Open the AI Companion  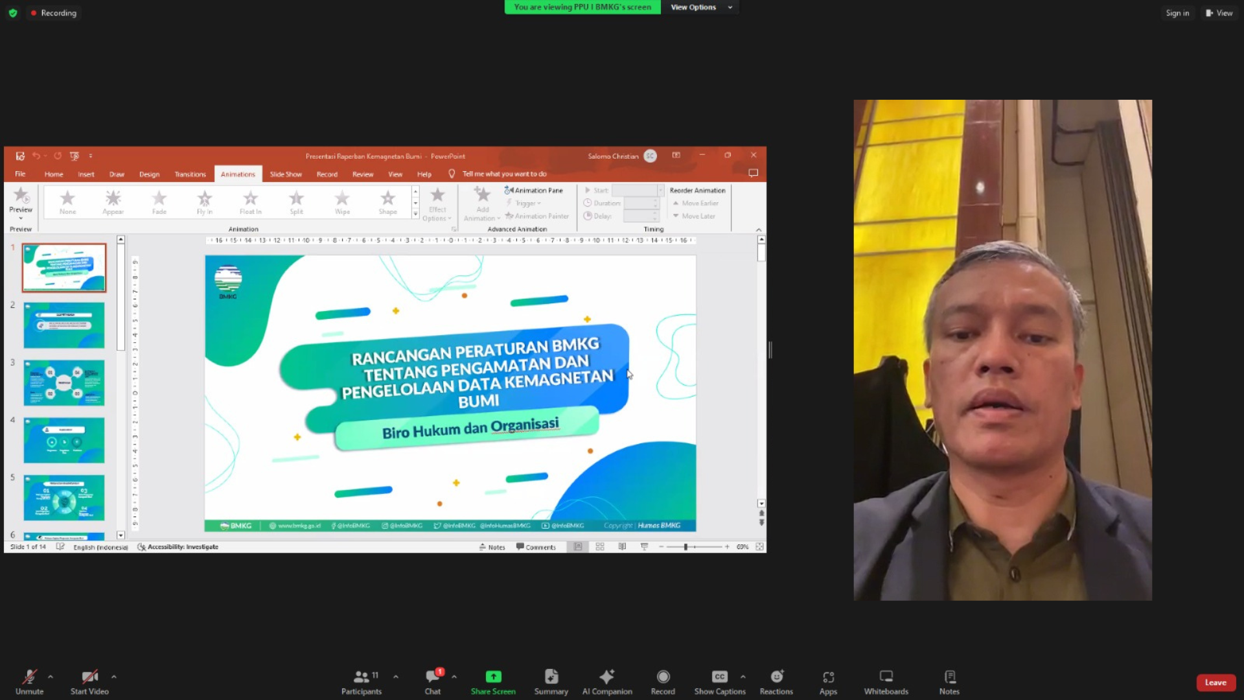(x=607, y=682)
